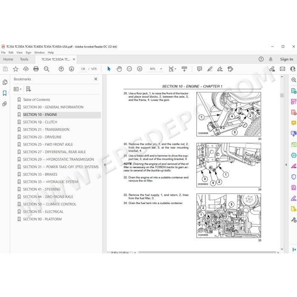Viewport: 297px width, 297px height.
Task: Open Protect shield tool in right pane
Action: pyautogui.click(x=294, y=177)
